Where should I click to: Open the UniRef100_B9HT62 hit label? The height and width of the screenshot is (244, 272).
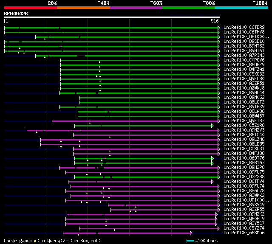(244, 46)
